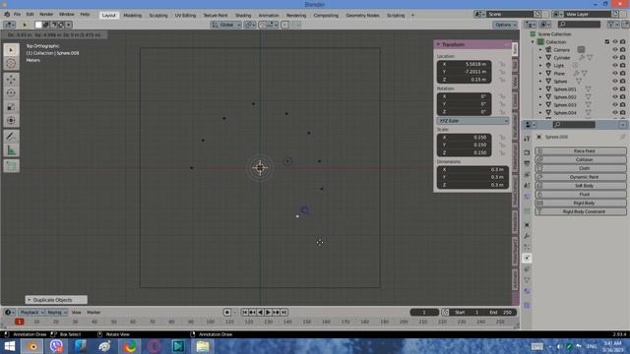Switch to the Modeling workspace tab
Screen dimensions: 630x354
(132, 16)
